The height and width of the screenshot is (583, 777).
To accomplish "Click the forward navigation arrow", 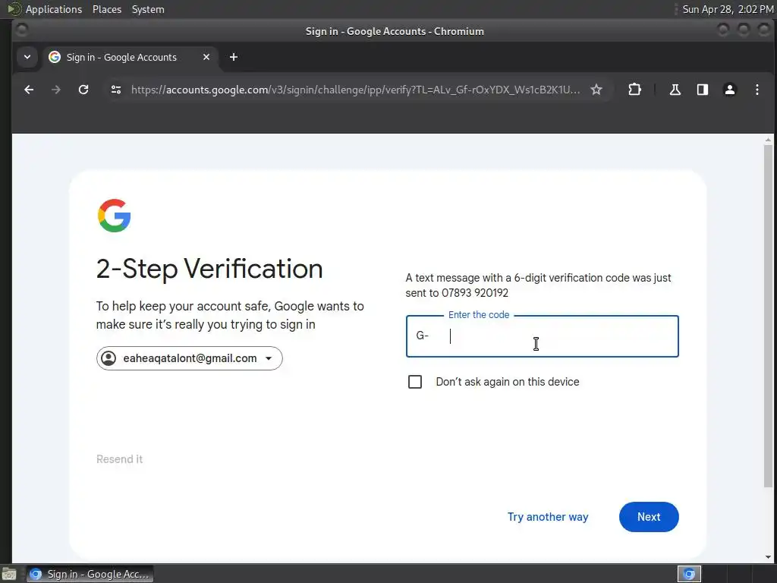I will point(56,90).
